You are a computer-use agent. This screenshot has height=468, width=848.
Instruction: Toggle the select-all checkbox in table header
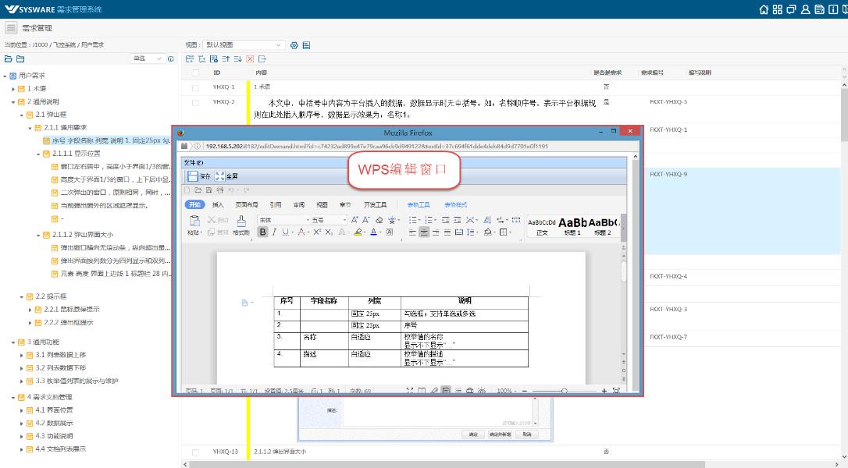(x=195, y=73)
